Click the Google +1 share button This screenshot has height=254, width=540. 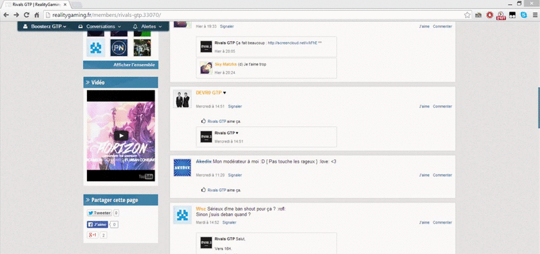point(92,235)
